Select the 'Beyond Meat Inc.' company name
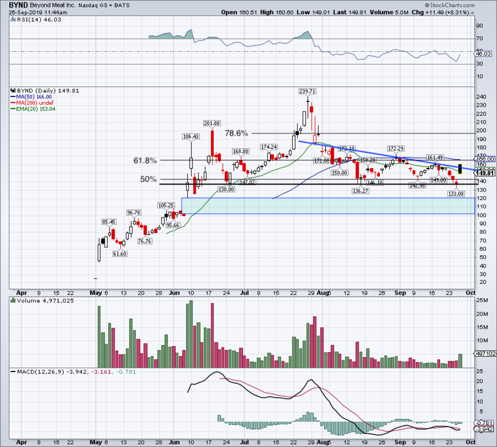Viewport: 497px width, 447px height. pos(53,5)
